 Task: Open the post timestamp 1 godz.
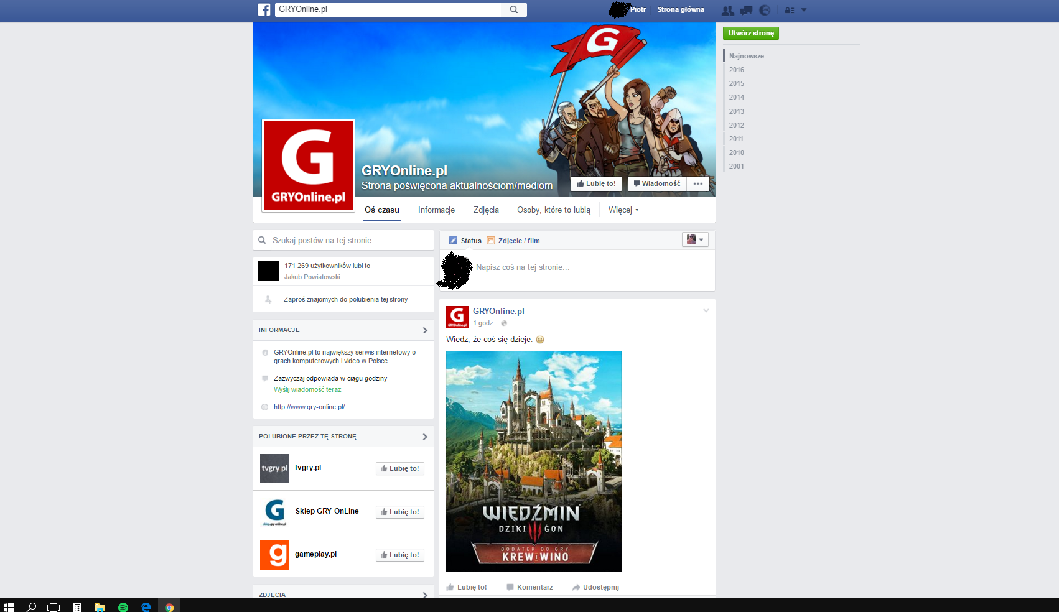pos(483,323)
